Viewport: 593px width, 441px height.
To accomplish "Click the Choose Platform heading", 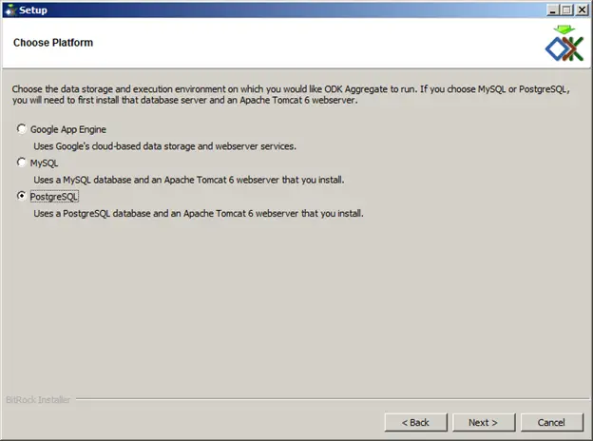I will (x=53, y=43).
